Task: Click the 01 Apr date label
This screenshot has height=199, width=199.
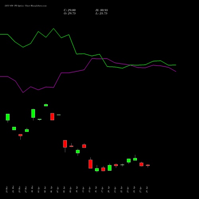Action: point(39,189)
